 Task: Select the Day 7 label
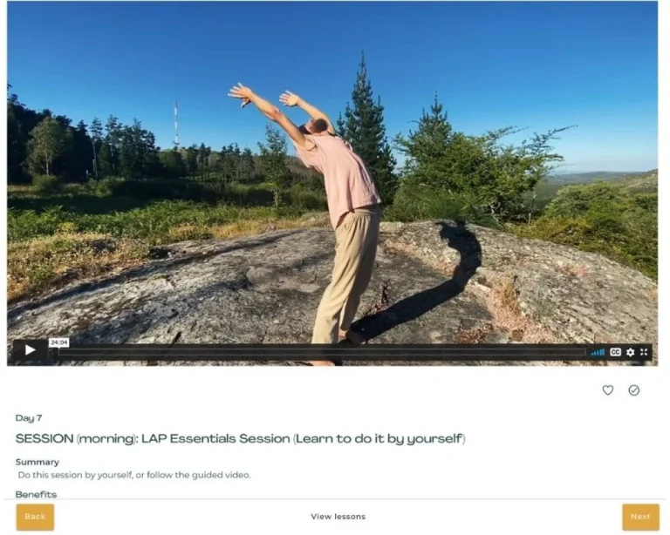29,418
